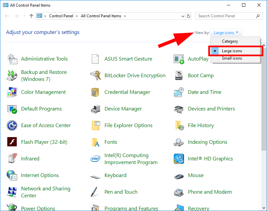The height and width of the screenshot is (211, 267).
Task: Open the Infrared icon
Action: click(13, 158)
